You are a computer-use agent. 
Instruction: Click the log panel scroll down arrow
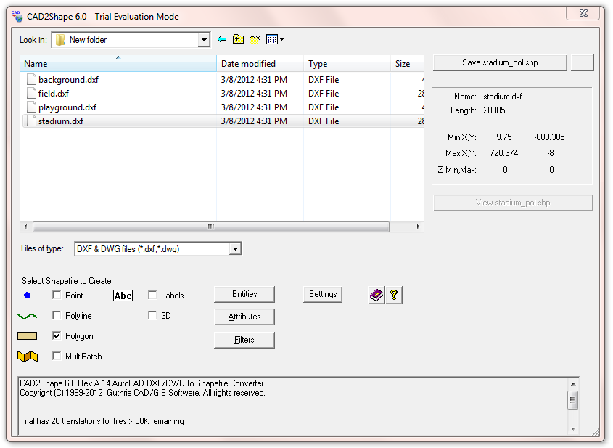(573, 429)
